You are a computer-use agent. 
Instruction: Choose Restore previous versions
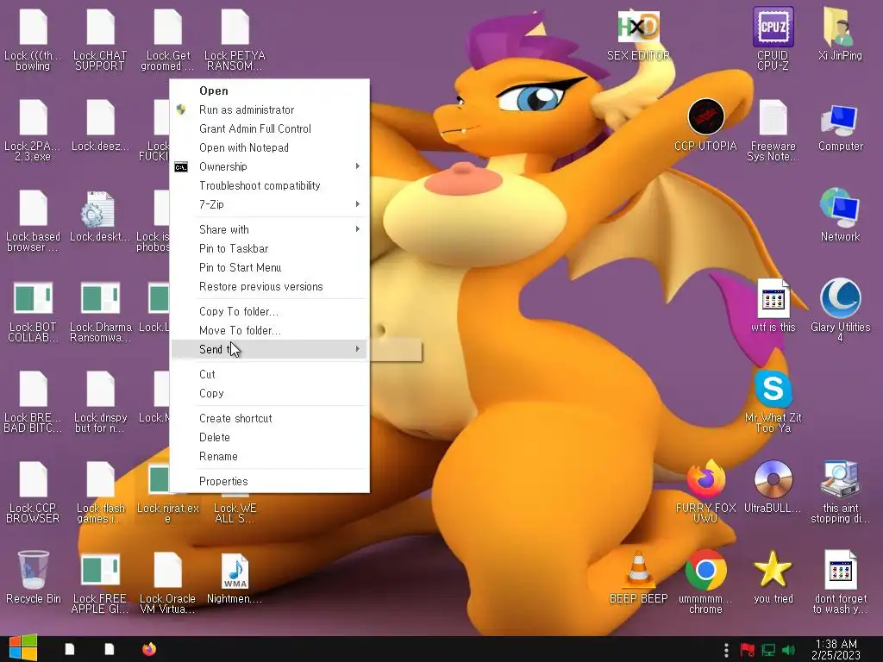pos(269,286)
